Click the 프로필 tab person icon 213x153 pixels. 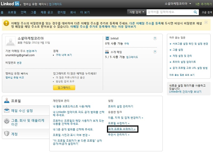coord(7,101)
